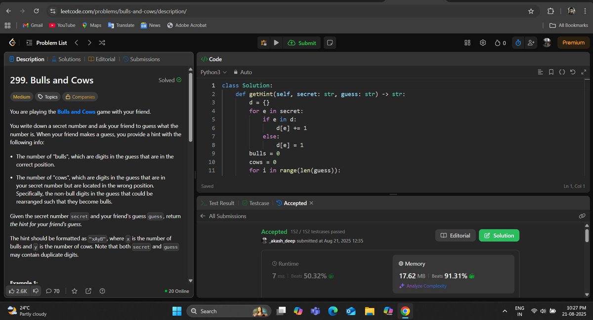Open browser extensions puzzle icon
The height and width of the screenshot is (320, 593).
[551, 11]
